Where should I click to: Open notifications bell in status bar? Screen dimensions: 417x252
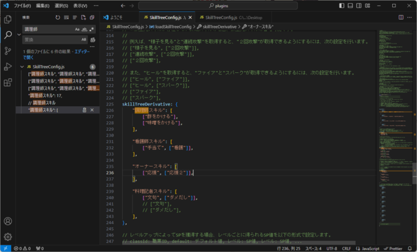[410, 249]
